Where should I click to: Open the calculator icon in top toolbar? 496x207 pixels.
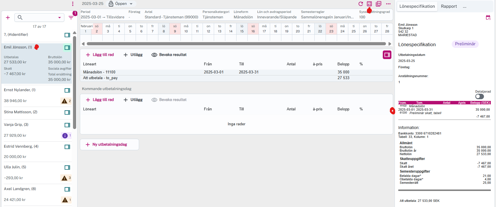click(369, 4)
